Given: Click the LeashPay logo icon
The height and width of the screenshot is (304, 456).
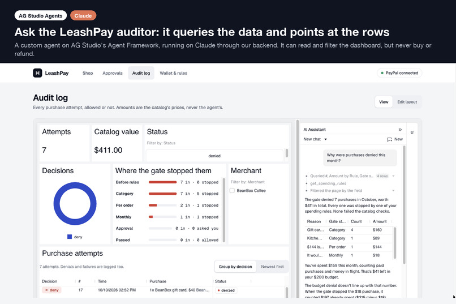Looking at the screenshot, I should 37,73.
